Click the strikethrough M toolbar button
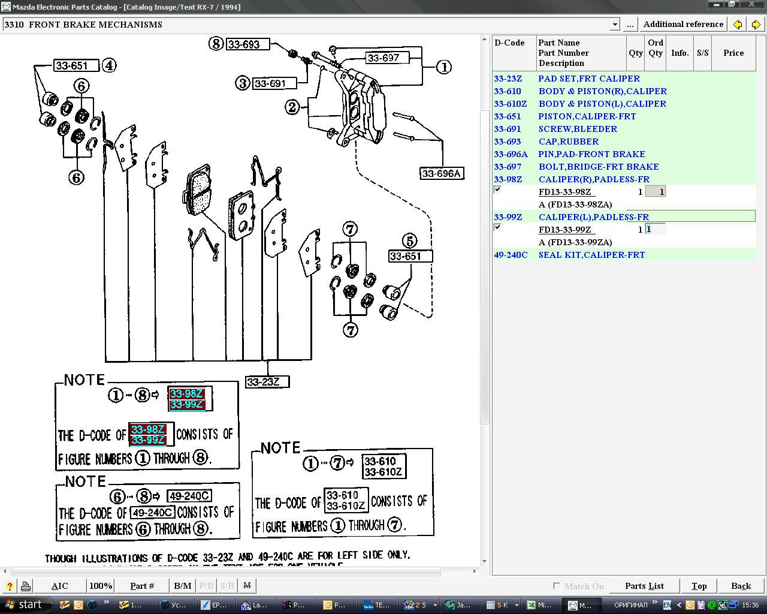Screen dimensions: 767x614 pos(247,586)
